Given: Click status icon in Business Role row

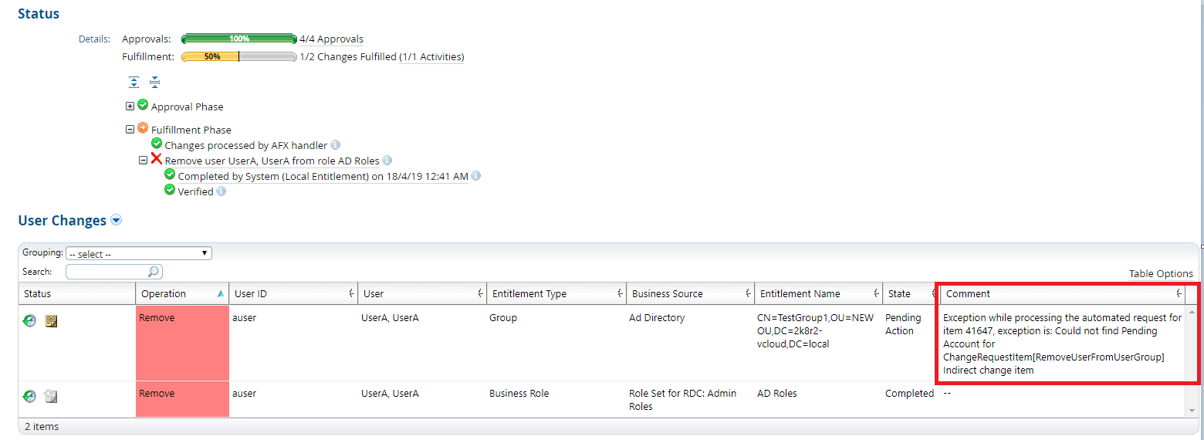Looking at the screenshot, I should point(29,396).
